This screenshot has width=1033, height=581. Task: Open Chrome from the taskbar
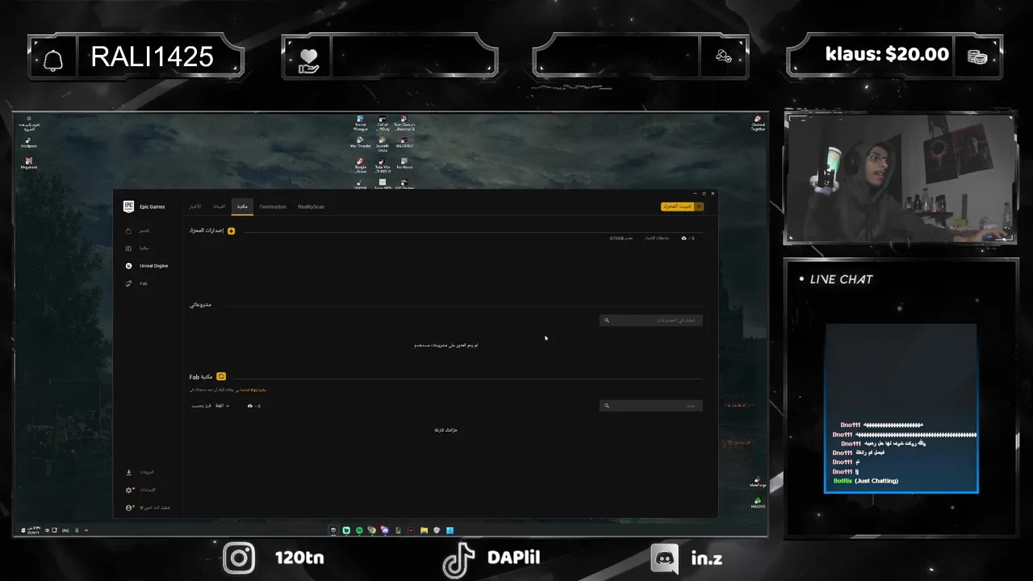point(372,530)
